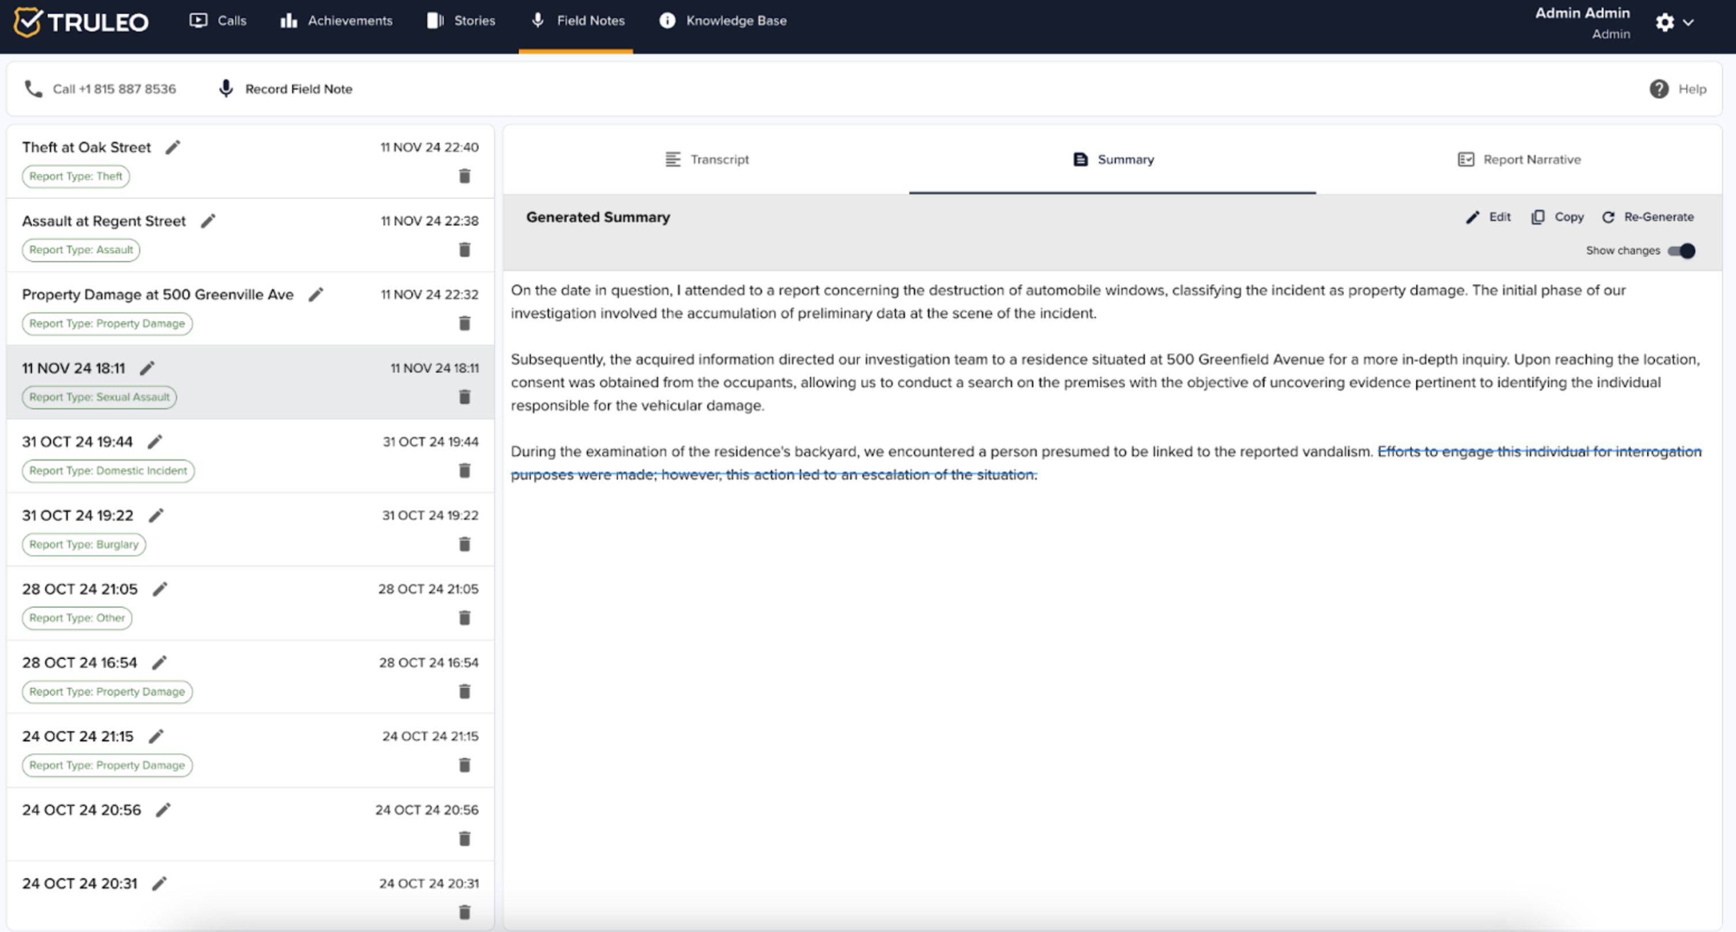Screen dimensions: 1736x932
Task: Delete the Theft at Oak Street note
Action: point(465,176)
